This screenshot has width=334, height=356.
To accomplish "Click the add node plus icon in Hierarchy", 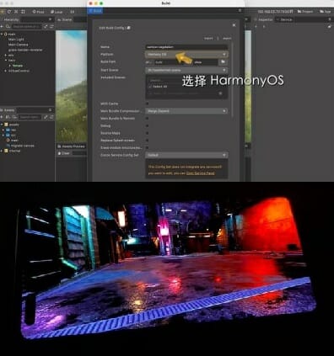I will point(2,26).
